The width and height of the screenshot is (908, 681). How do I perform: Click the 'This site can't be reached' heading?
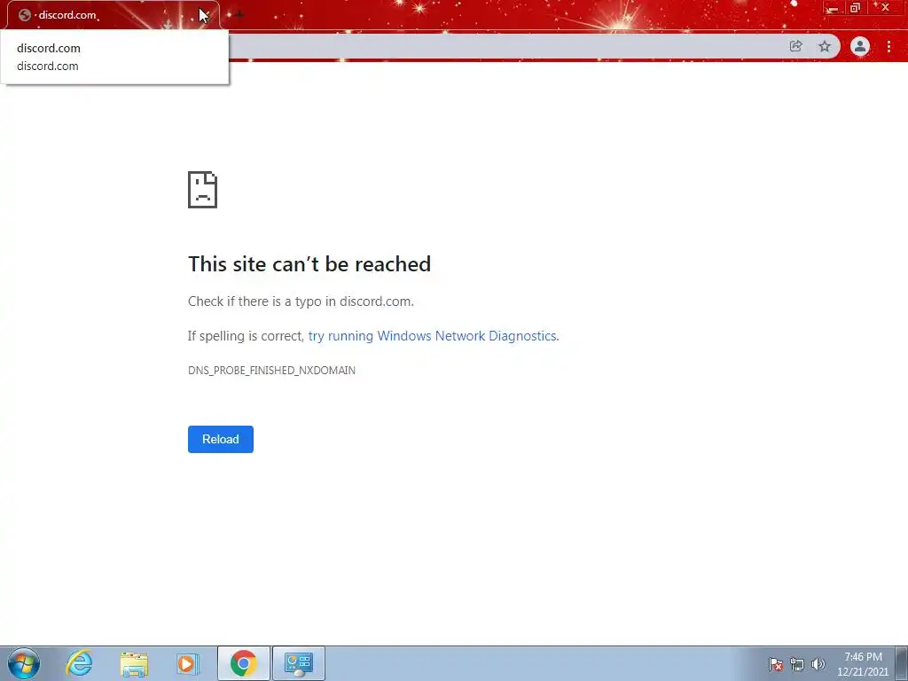coord(309,264)
